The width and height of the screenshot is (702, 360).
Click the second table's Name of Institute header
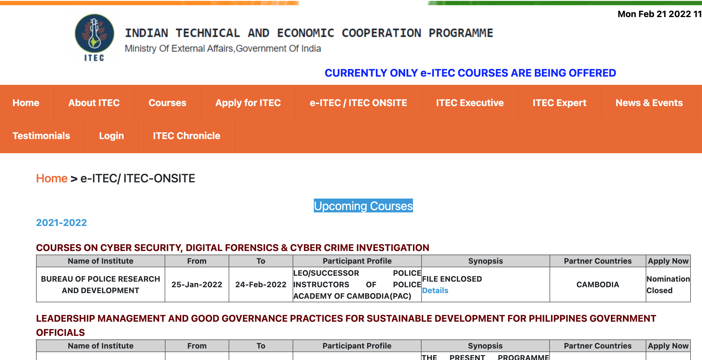pos(101,346)
